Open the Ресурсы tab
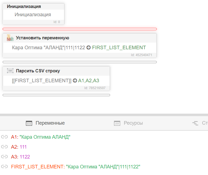Screen dimensions: 208x175 click(x=133, y=123)
